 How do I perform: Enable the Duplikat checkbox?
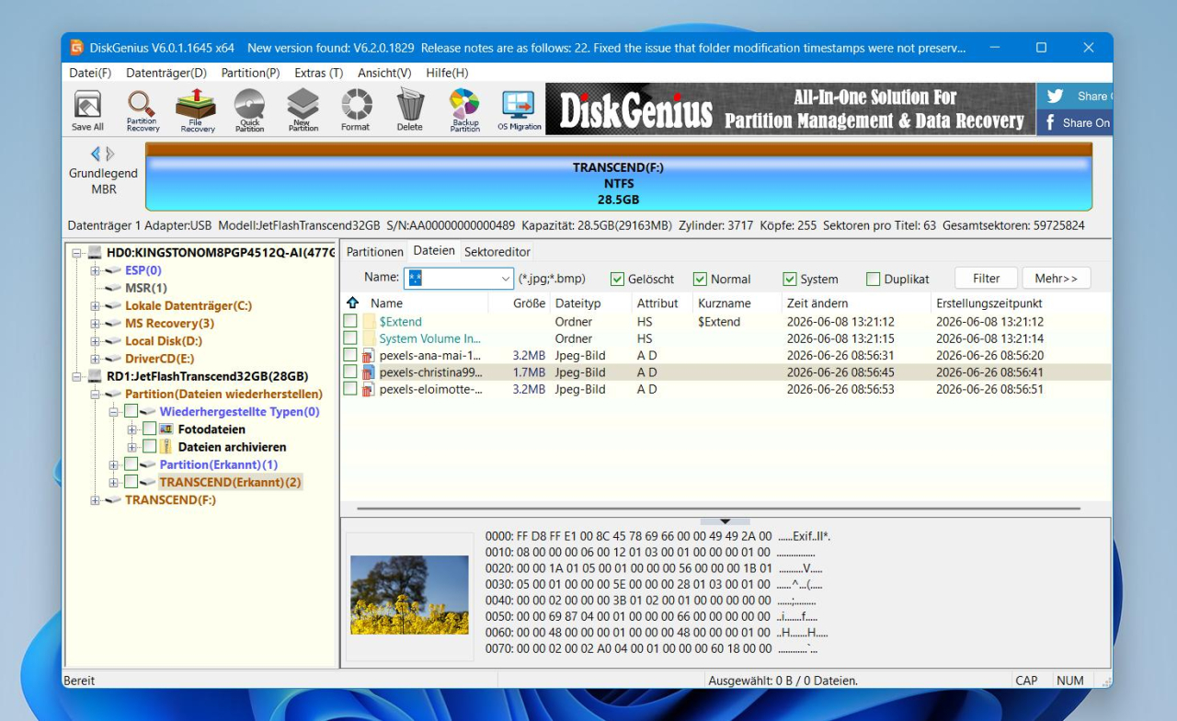coord(874,279)
